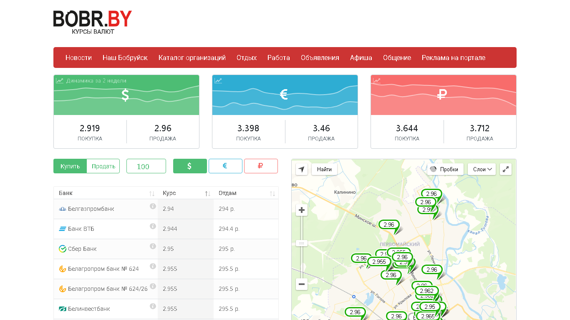Click the Калинино label on map
This screenshot has height=320, width=570.
(345, 192)
